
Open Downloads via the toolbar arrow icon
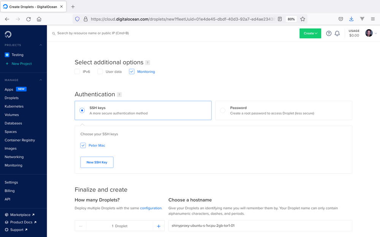coord(351,19)
